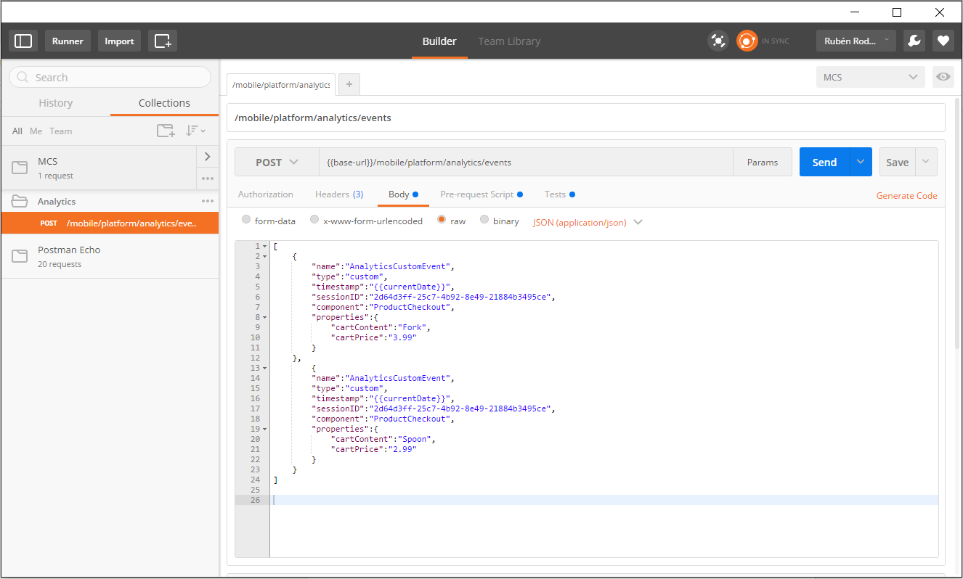Screen dimensions: 963x579
Task: Select the raw body type
Action: pyautogui.click(x=442, y=221)
